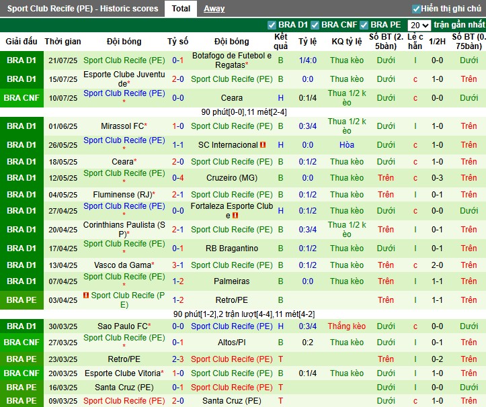Click red card icon beside SC Internacional
The image size is (486, 407).
coord(263,144)
